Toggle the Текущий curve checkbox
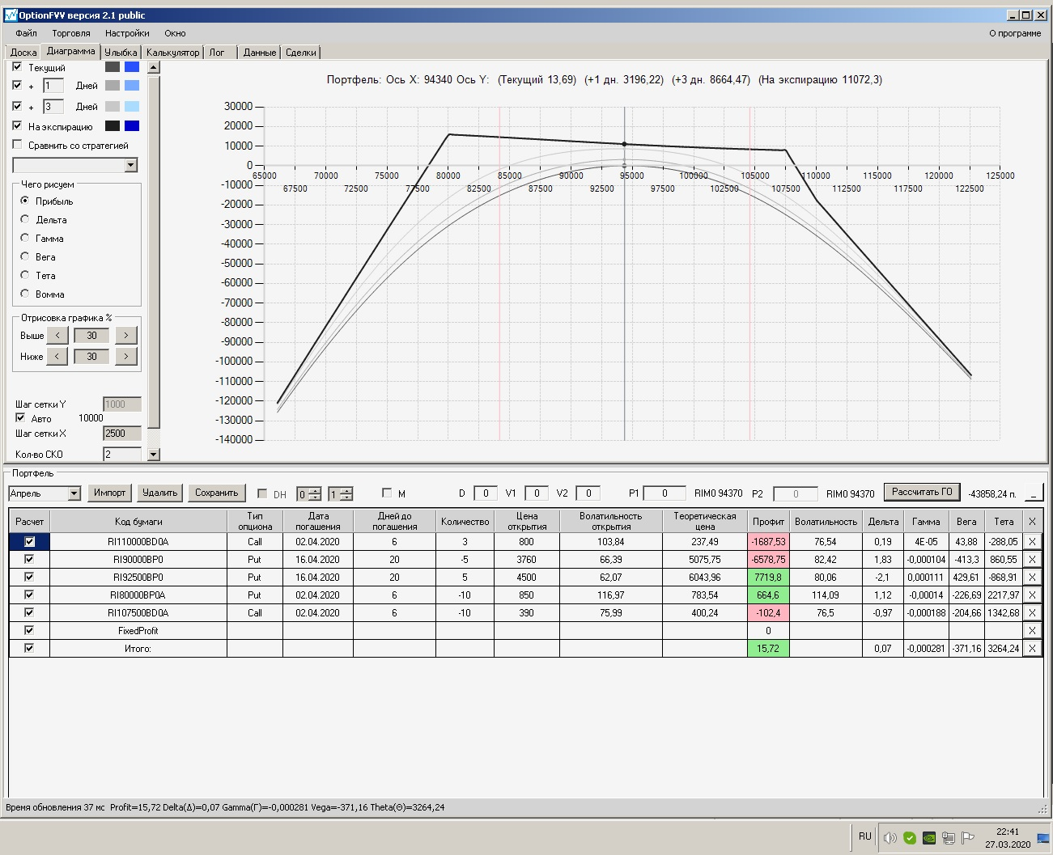The width and height of the screenshot is (1053, 855). [17, 66]
